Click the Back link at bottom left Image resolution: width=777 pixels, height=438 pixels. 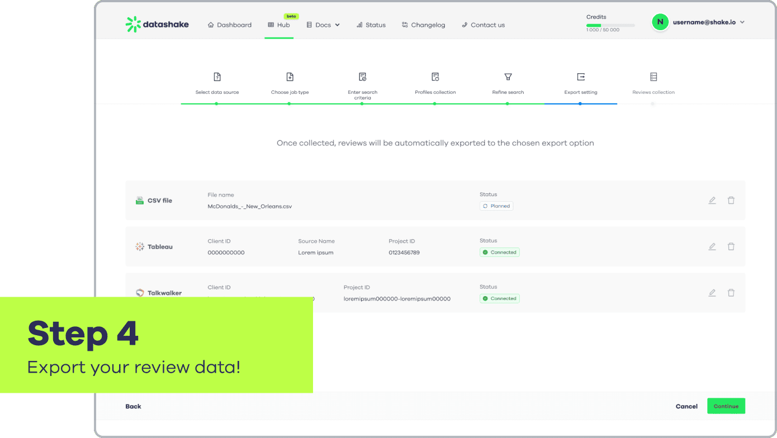133,406
